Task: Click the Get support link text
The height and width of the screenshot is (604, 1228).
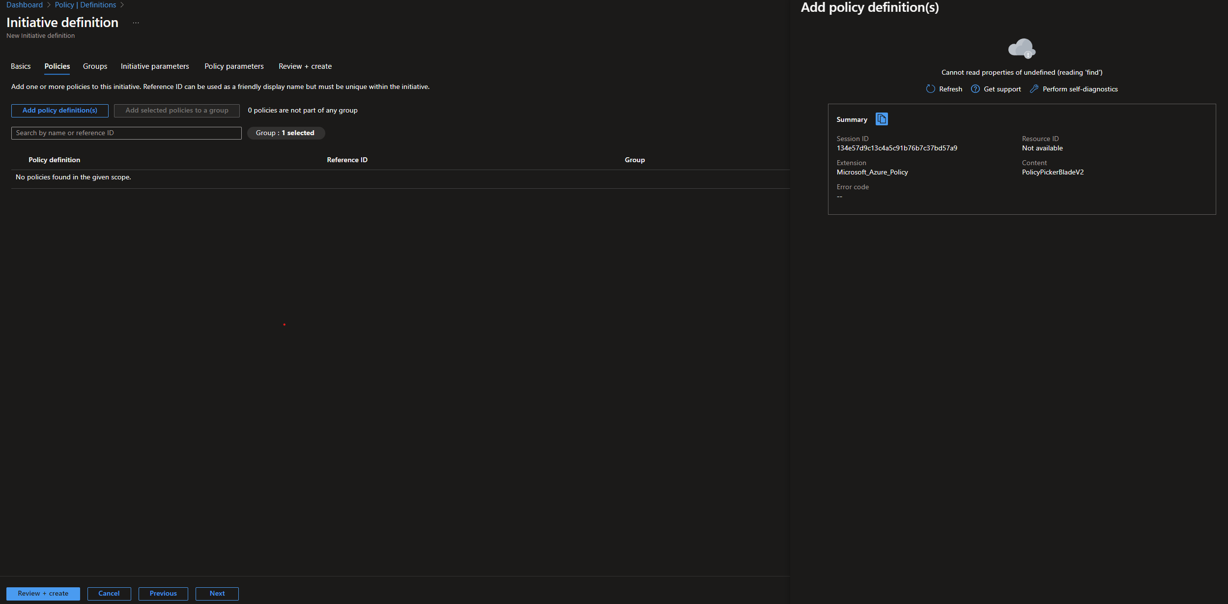Action: point(1002,89)
